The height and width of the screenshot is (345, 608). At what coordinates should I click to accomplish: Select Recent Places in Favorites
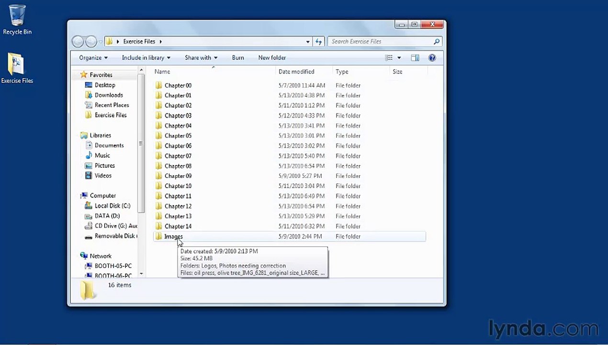pyautogui.click(x=112, y=105)
